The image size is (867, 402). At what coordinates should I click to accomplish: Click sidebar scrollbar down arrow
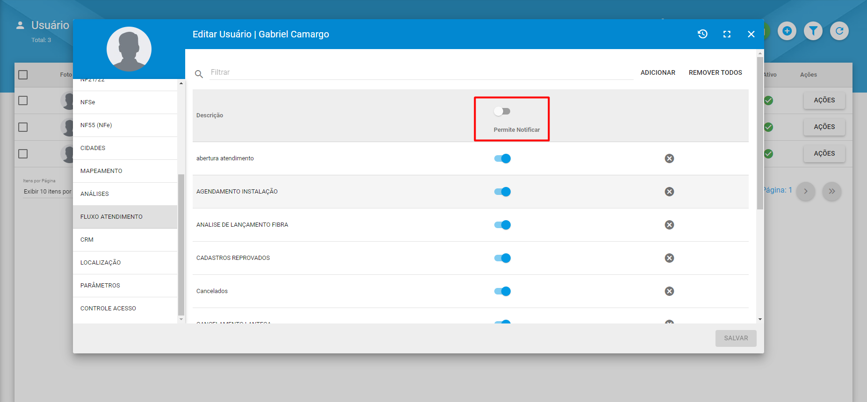click(181, 319)
